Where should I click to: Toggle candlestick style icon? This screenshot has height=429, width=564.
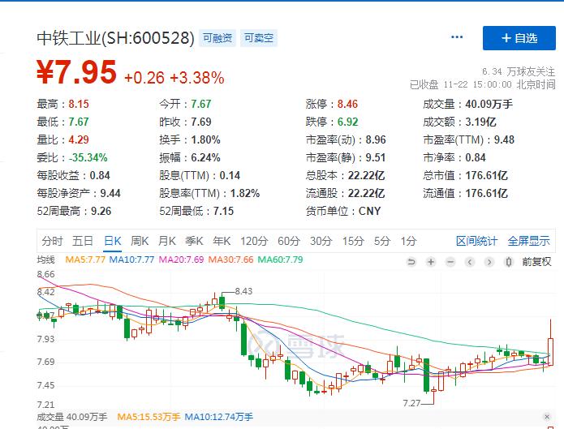pos(508,262)
